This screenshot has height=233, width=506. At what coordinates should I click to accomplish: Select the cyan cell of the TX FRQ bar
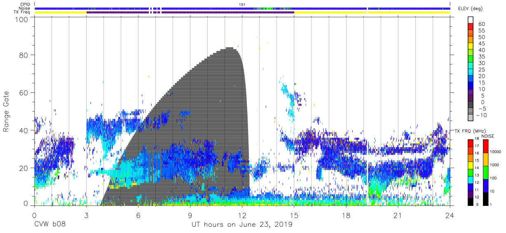pyautogui.click(x=470, y=179)
